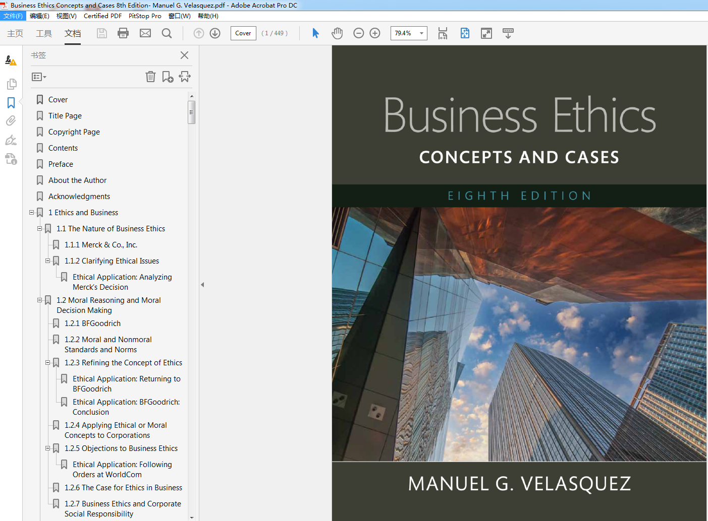Click the page label input field
708x521 pixels.
[x=243, y=33]
